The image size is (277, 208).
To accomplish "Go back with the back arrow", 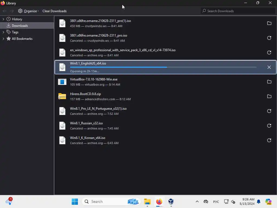I will [x=5, y=11].
